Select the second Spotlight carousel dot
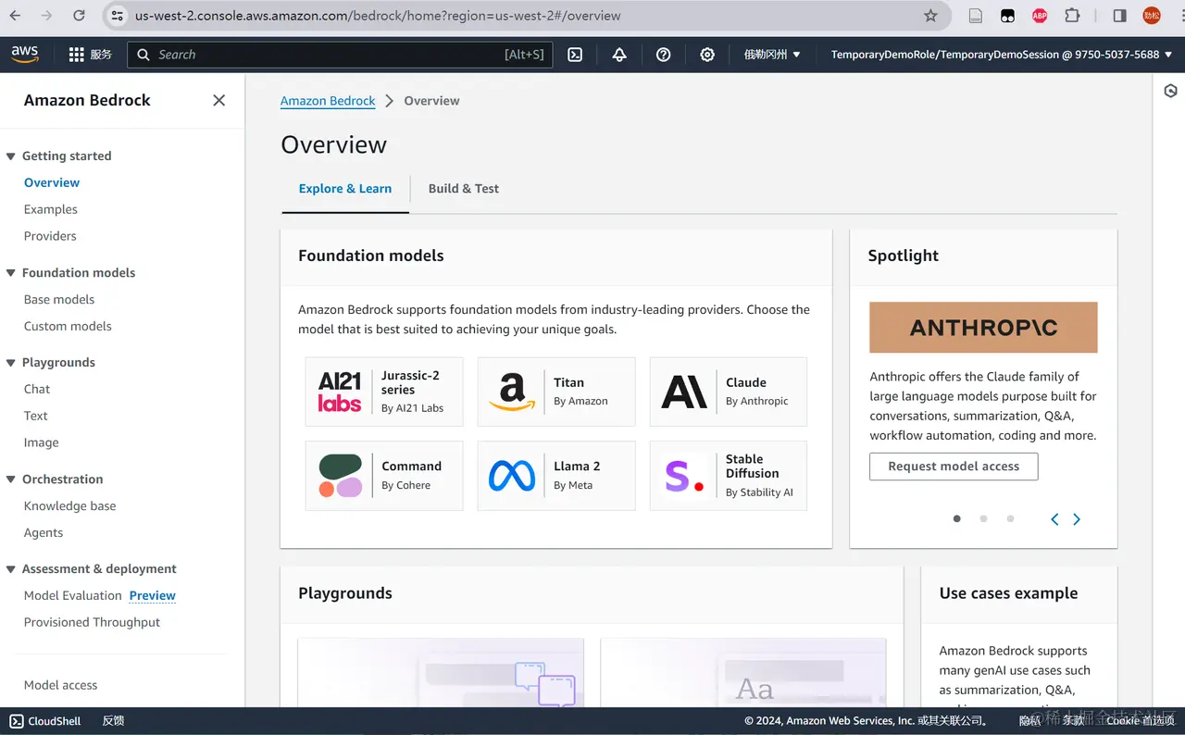Image resolution: width=1185 pixels, height=735 pixels. point(983,519)
